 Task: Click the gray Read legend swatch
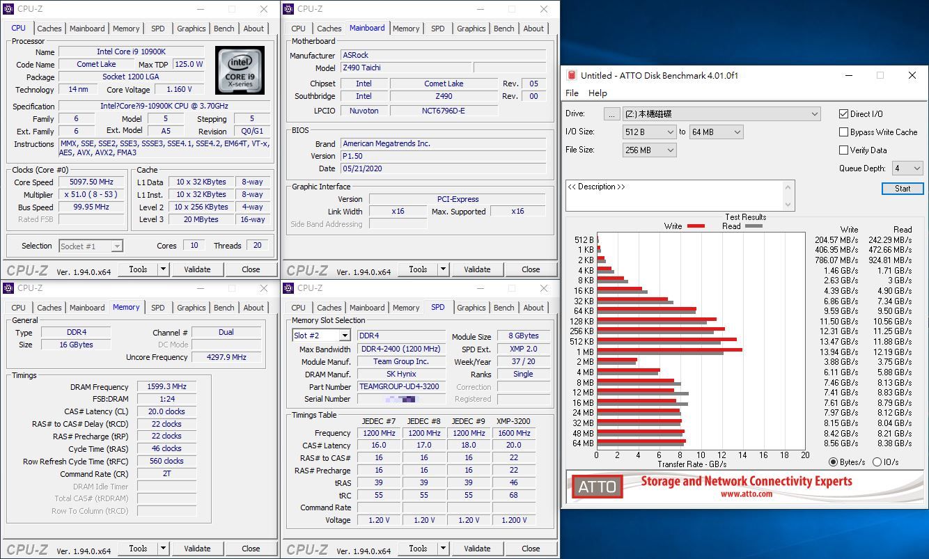point(754,226)
